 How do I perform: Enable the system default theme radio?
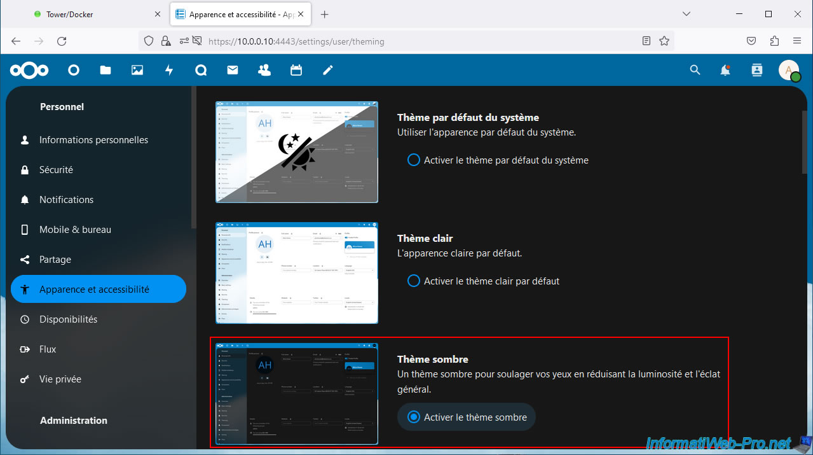point(414,160)
